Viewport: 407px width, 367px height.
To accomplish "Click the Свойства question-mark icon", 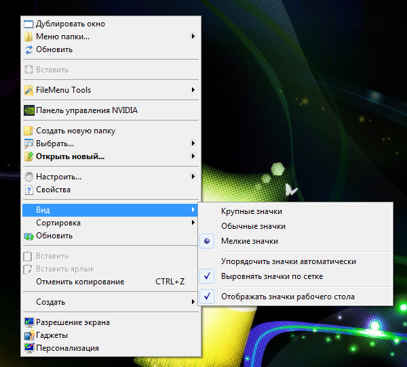I will (x=28, y=190).
